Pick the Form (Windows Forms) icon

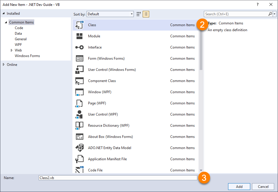[79, 59]
